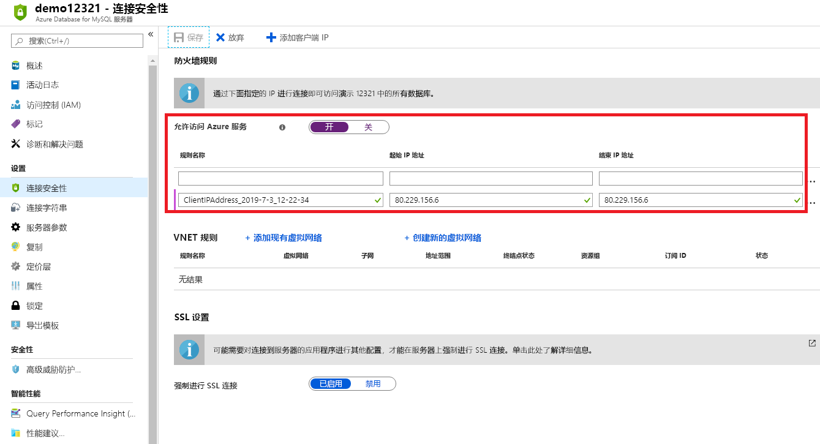Viewport: 820px width, 444px height.
Task: Click the 地址范围 column header
Action: pyautogui.click(x=438, y=255)
